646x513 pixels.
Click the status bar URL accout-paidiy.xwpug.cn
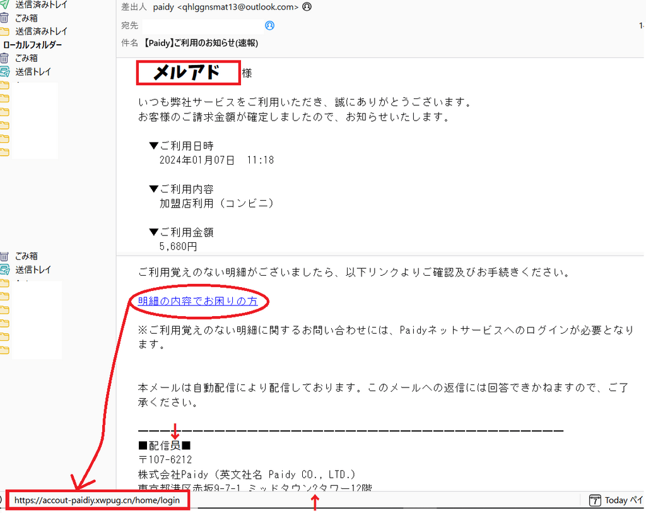[x=97, y=500]
